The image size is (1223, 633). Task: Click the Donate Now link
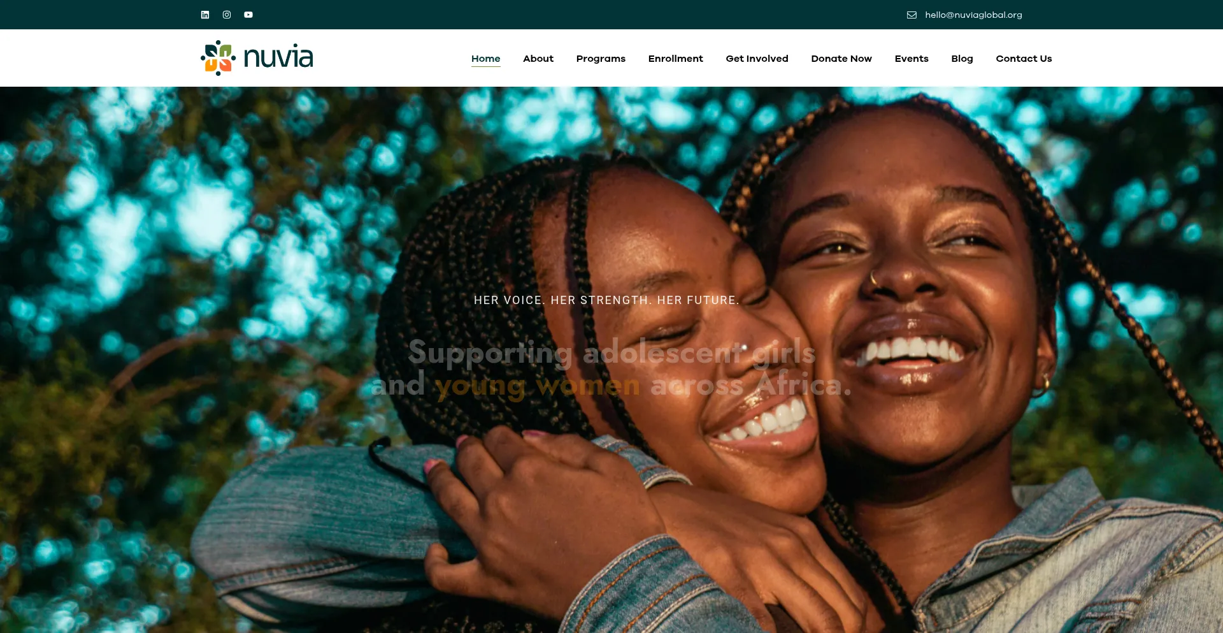(841, 59)
